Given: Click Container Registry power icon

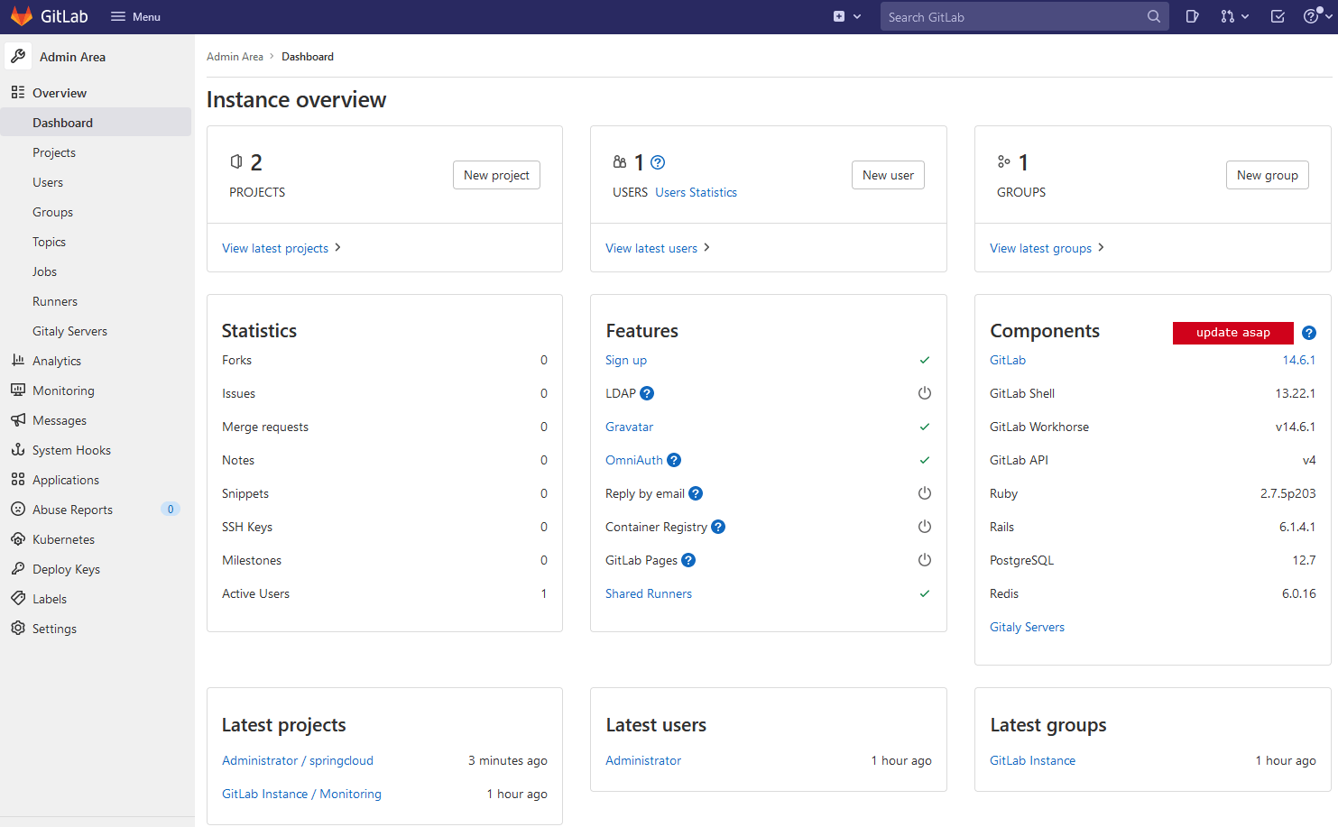Looking at the screenshot, I should (x=925, y=527).
